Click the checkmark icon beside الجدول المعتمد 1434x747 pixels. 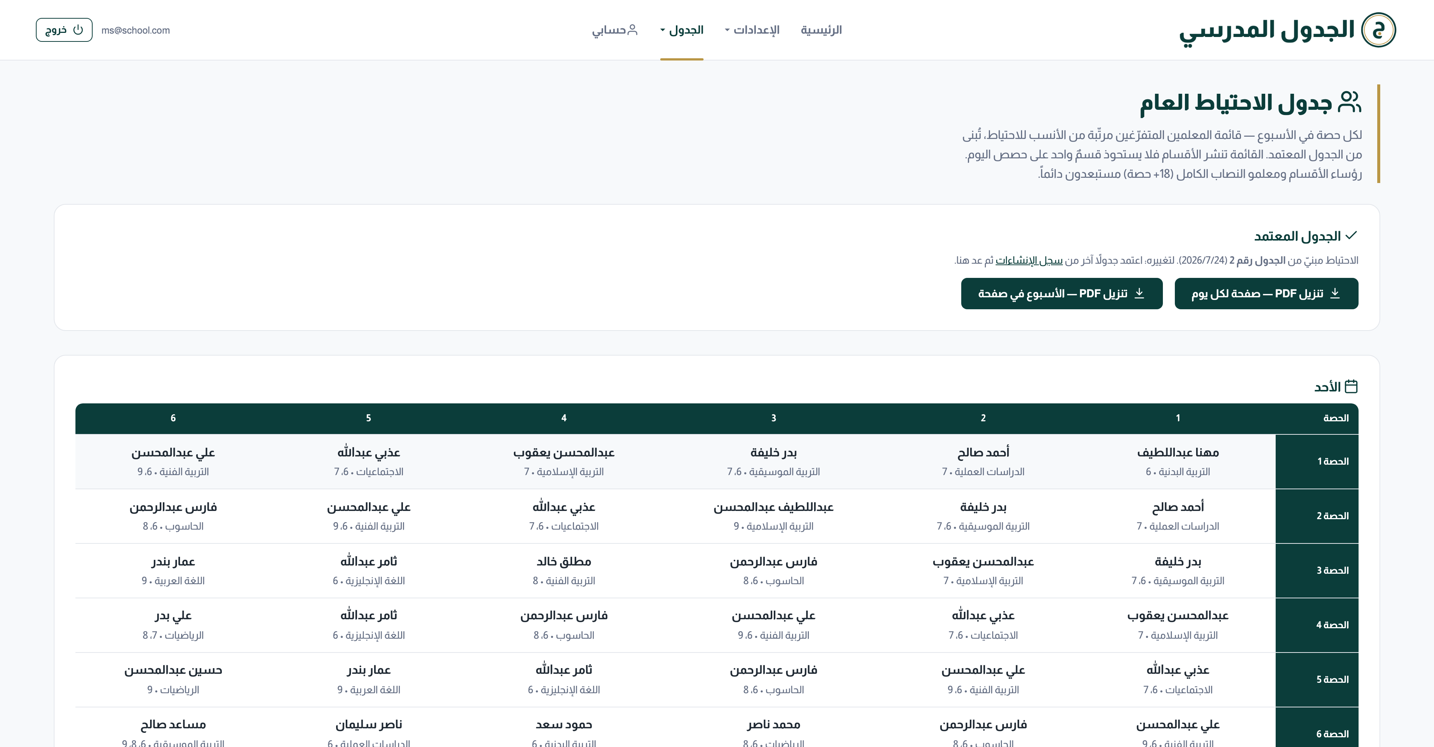[x=1351, y=235]
